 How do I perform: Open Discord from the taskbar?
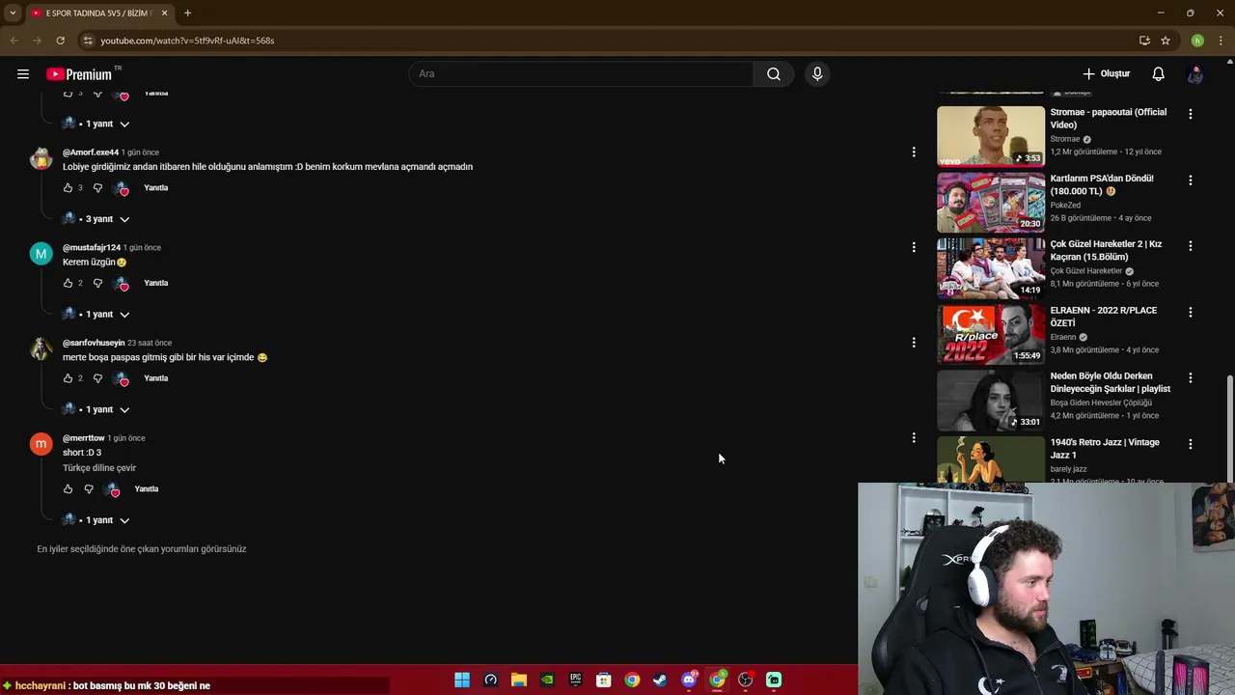point(689,681)
